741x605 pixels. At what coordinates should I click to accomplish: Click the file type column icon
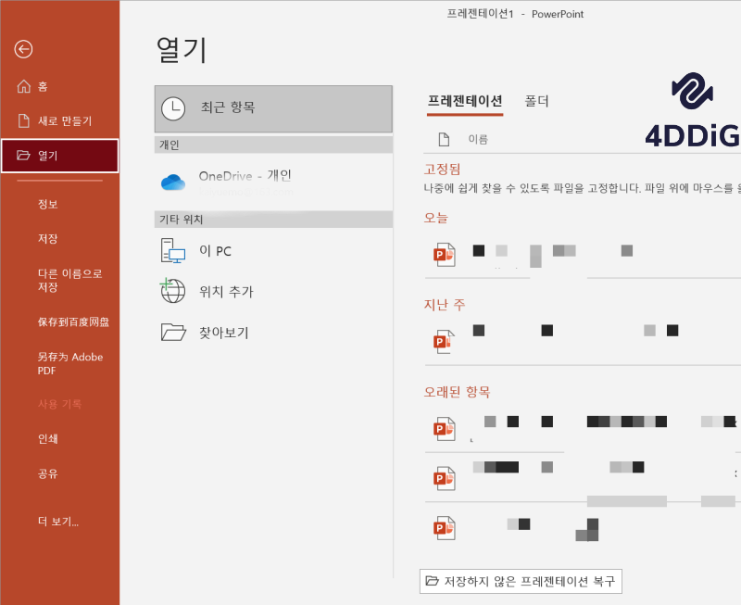444,139
